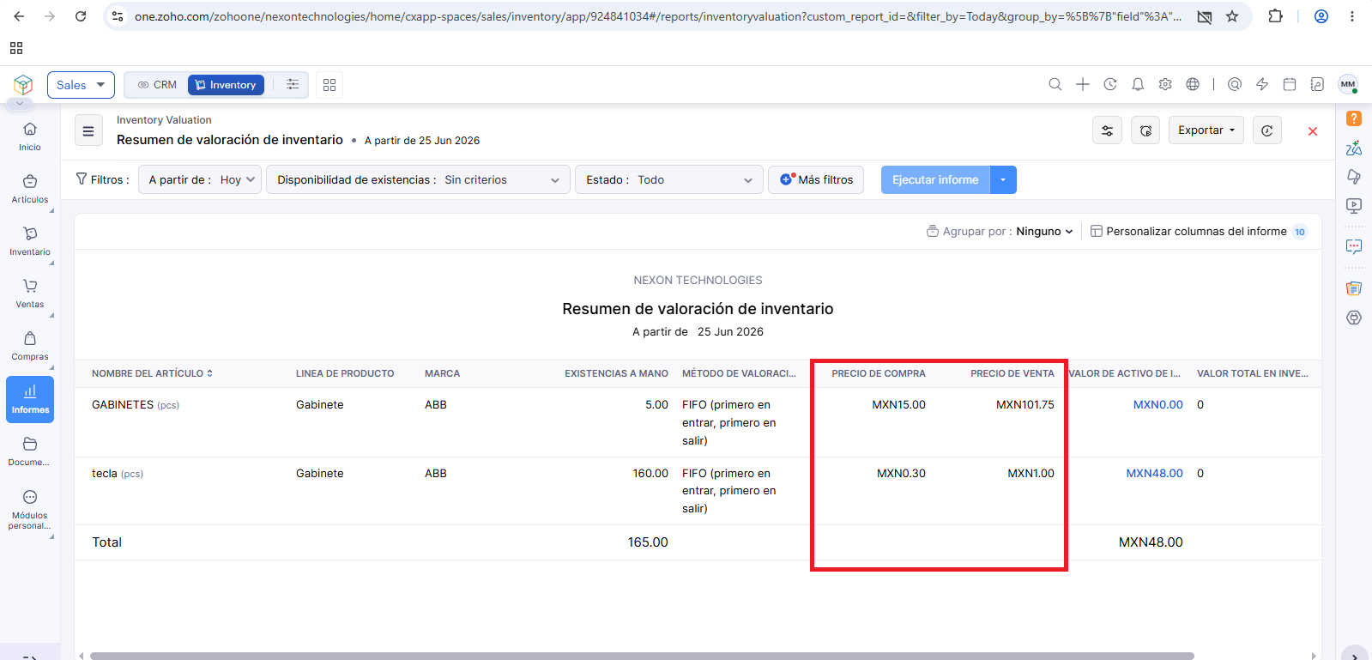Open the MXN48.00 asset value link for tecla
This screenshot has width=1372, height=660.
[x=1155, y=474]
